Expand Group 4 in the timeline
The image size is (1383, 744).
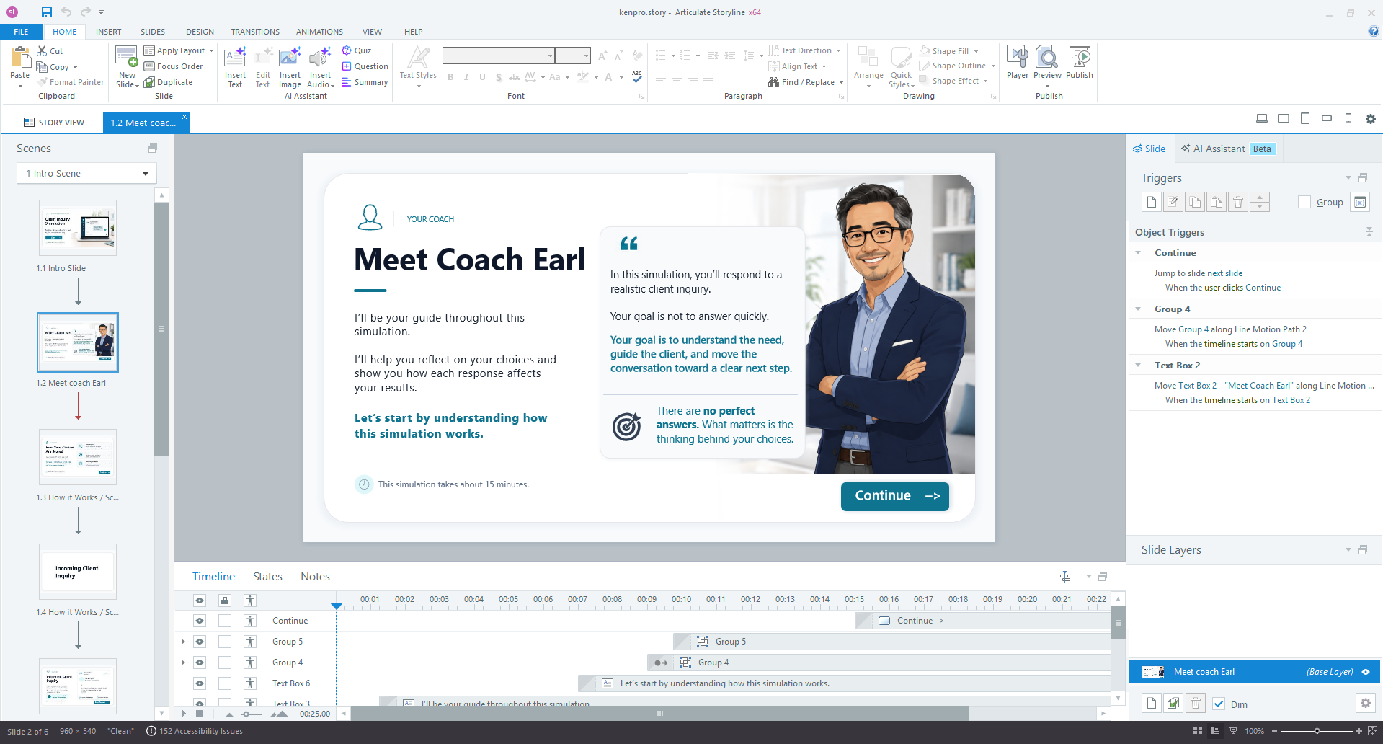click(x=183, y=663)
